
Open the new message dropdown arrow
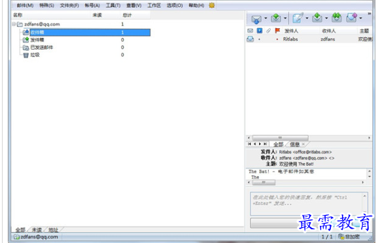click(307, 18)
